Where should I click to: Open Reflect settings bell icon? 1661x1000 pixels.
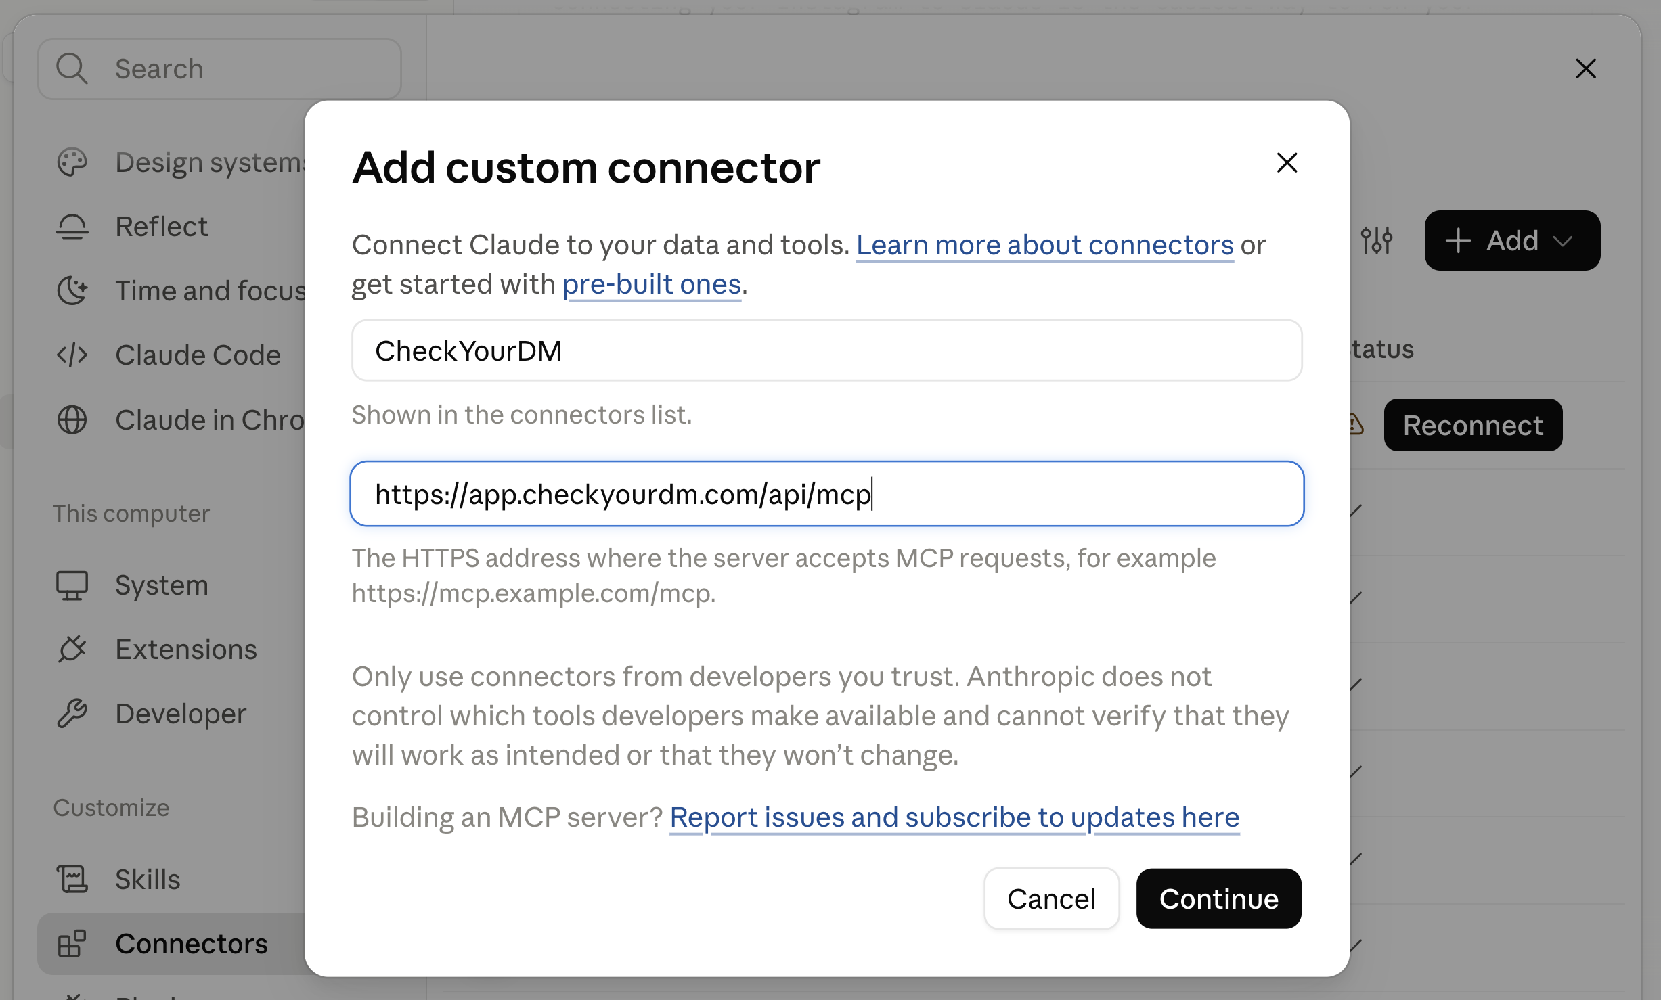point(72,227)
